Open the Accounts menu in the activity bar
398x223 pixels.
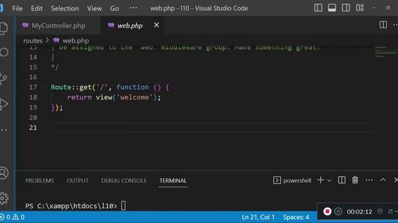[x=4, y=173]
